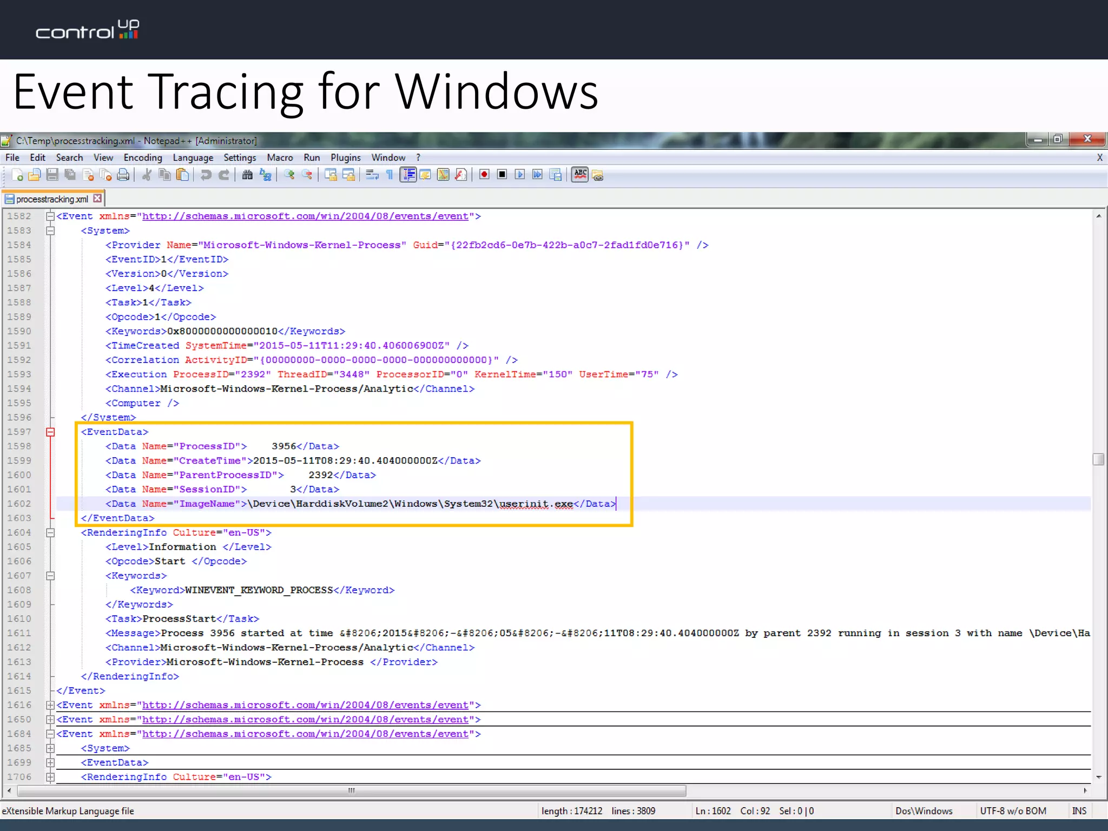The image size is (1108, 831).
Task: Click the vertical scrollbar thumb
Action: tap(1098, 459)
